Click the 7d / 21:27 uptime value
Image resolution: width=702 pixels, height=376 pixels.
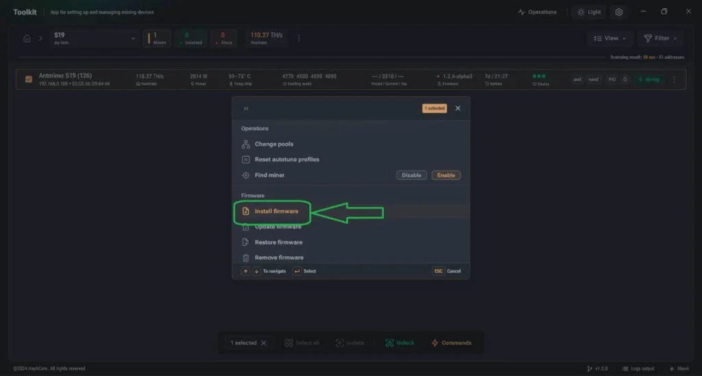click(x=496, y=77)
